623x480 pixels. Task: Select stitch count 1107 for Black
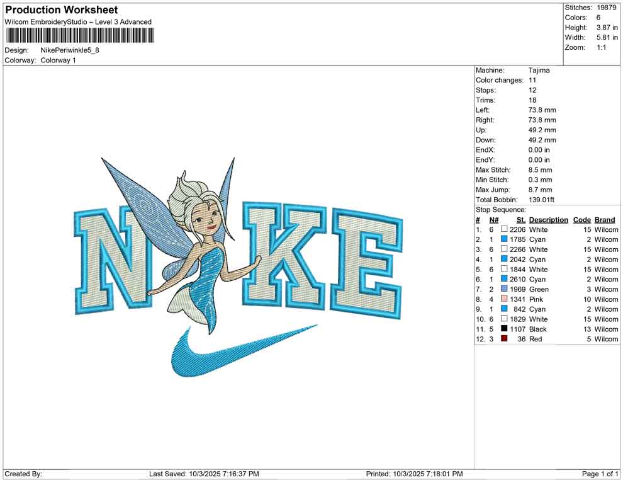click(518, 329)
